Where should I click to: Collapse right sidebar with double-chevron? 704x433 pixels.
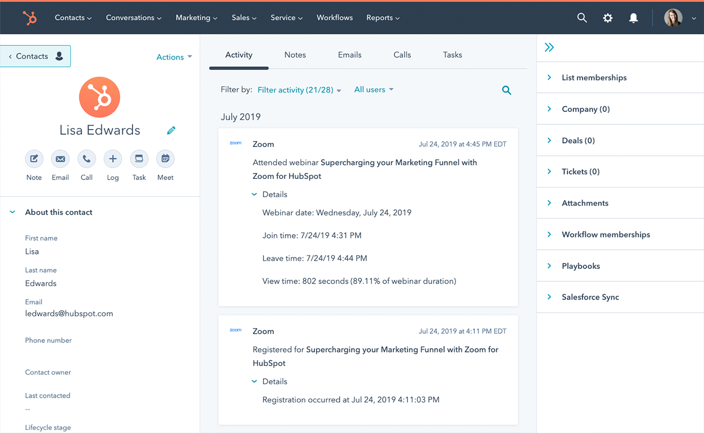549,47
